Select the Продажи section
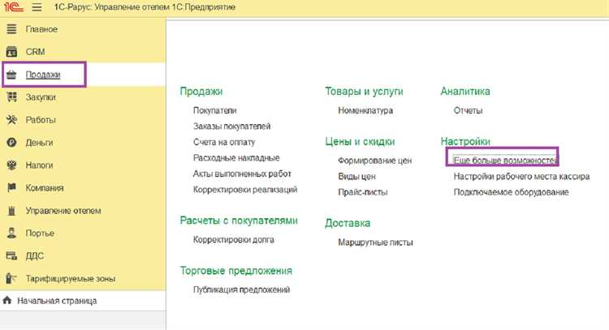This screenshot has width=609, height=330. (x=43, y=75)
